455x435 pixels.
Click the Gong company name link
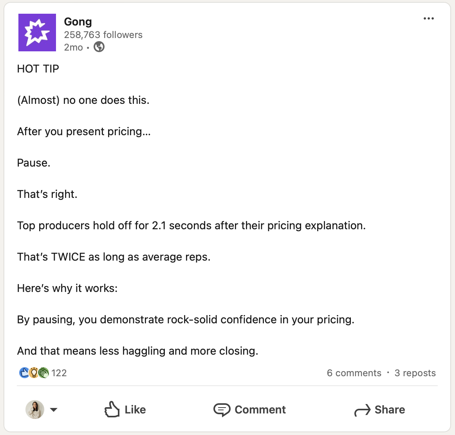point(78,22)
